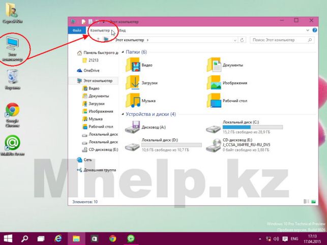Screen dimensions: 327x245
Task: Launch Internet Explorer from taskbar
Action: (x=58, y=238)
